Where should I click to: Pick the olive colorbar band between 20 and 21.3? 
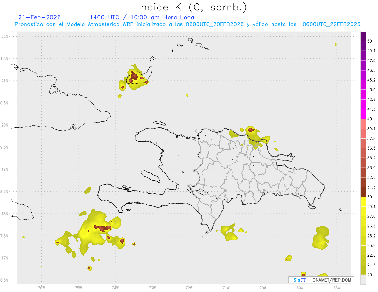pyautogui.click(x=363, y=270)
